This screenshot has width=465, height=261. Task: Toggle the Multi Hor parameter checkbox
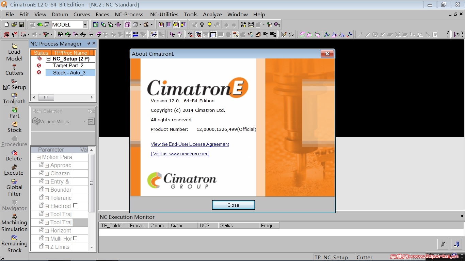click(x=75, y=238)
